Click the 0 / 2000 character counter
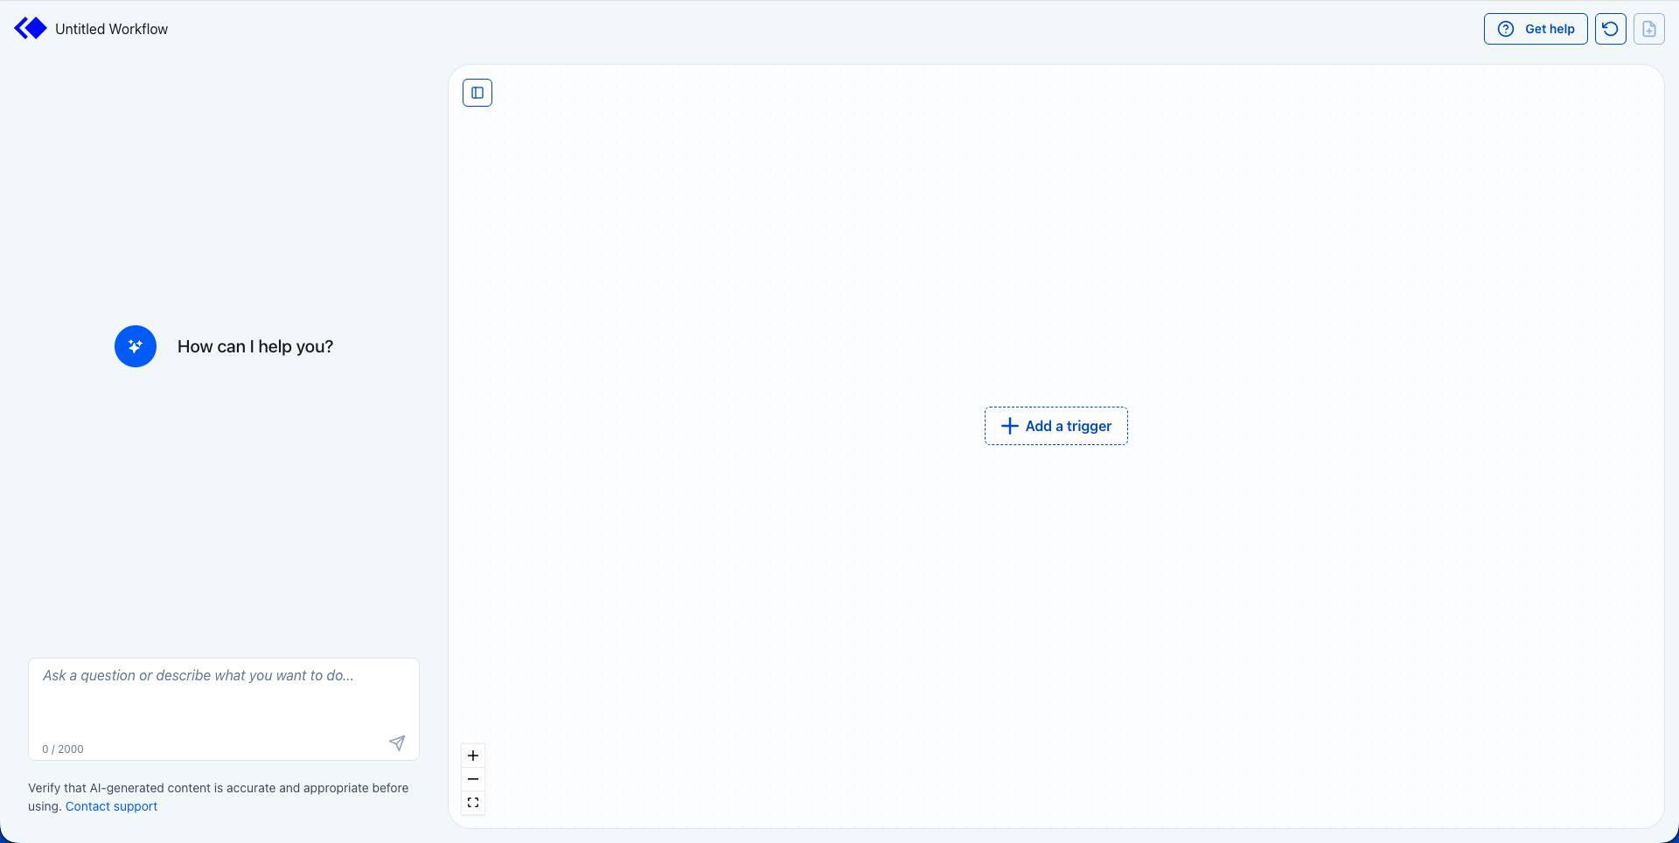 point(62,749)
